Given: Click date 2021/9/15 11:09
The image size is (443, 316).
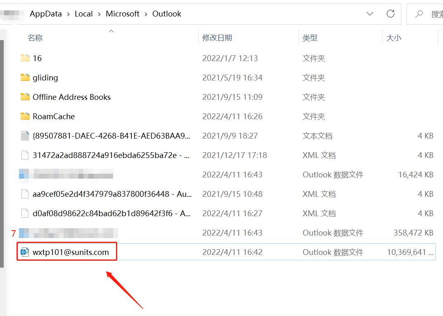Looking at the screenshot, I should [x=232, y=97].
